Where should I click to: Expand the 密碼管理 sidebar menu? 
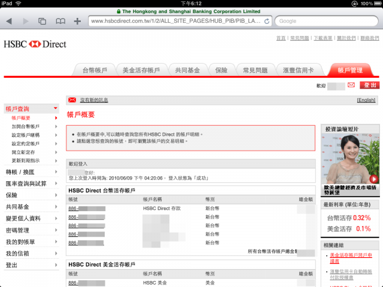coord(32,230)
